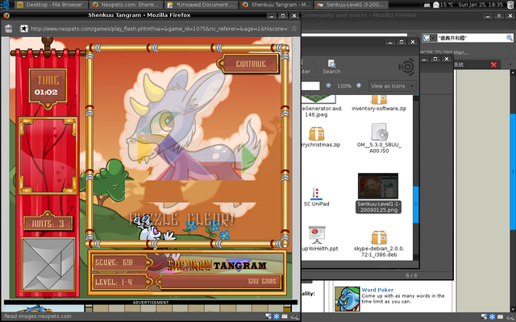Click the LEVEL: 1-4 display
Screen dimensions: 516x322
(120, 282)
